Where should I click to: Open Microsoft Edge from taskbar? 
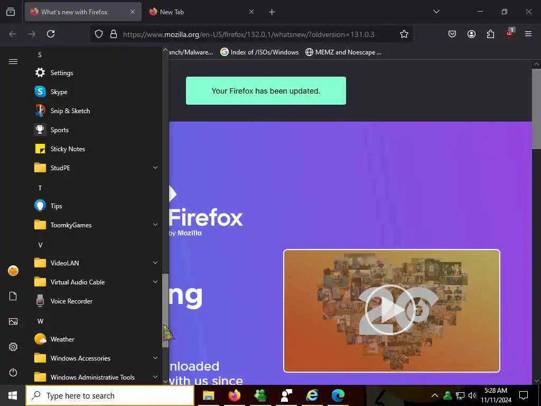pos(338,395)
